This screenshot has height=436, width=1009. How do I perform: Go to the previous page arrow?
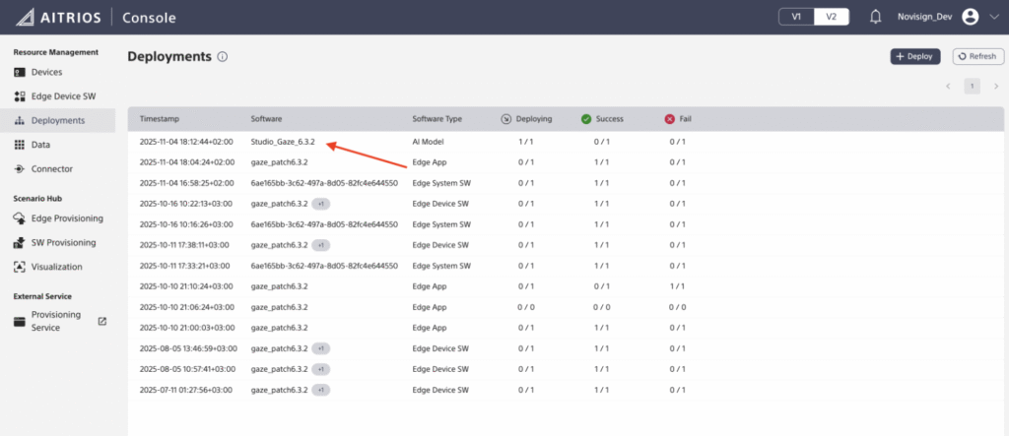(948, 87)
